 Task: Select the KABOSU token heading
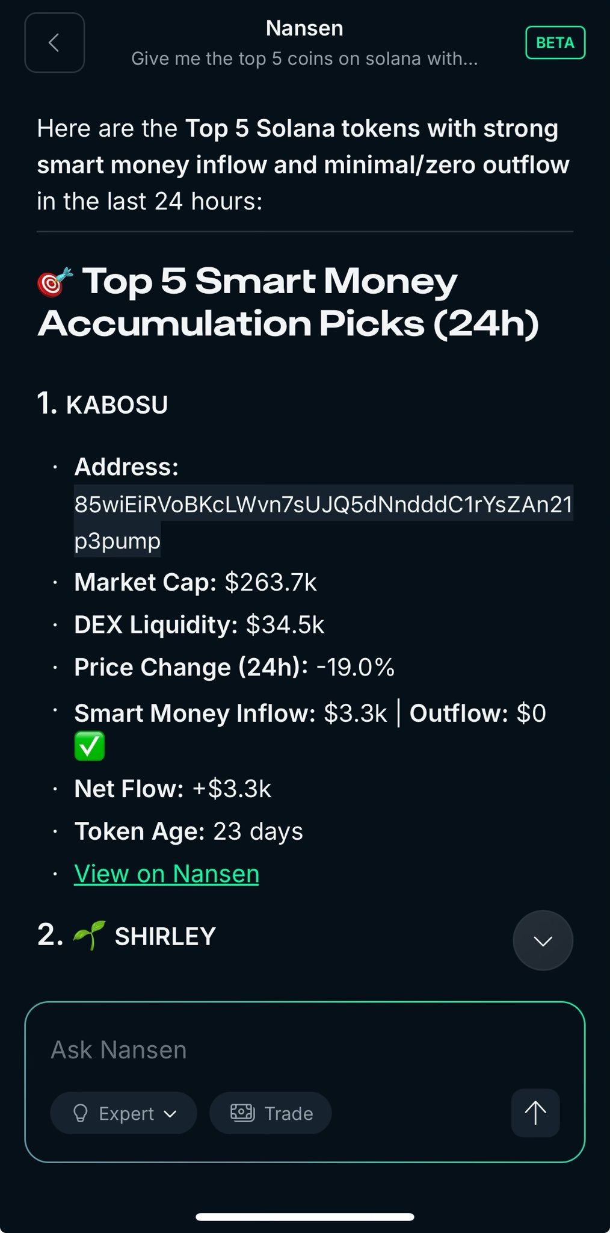[117, 405]
